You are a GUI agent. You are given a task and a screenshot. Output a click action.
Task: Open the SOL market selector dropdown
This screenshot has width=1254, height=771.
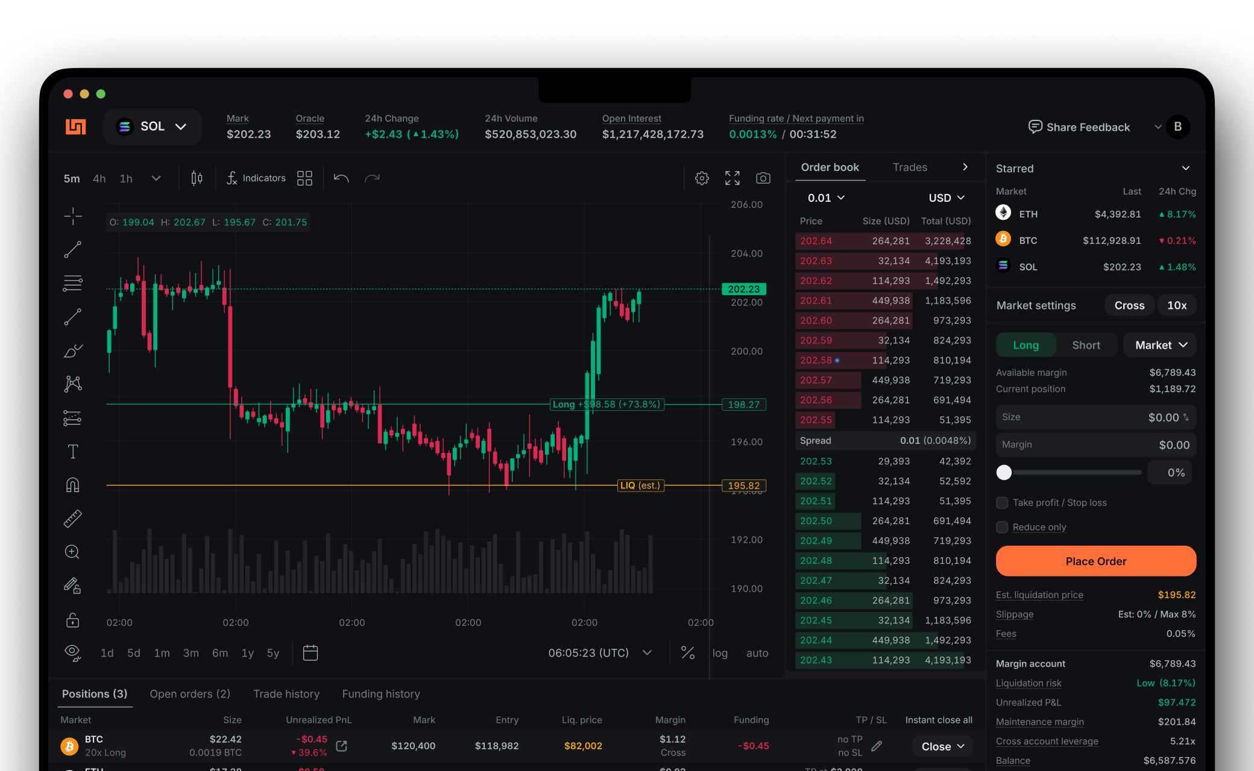pos(153,126)
